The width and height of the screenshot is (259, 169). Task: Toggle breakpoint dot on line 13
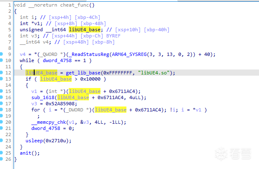1,79
